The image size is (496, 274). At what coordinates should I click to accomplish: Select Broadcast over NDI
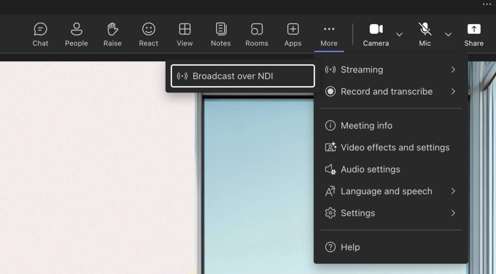coord(243,76)
